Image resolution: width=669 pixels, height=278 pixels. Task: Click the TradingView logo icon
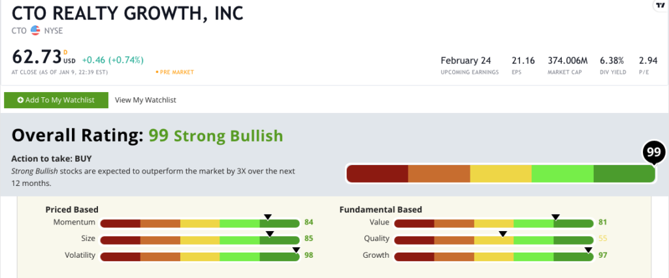(x=660, y=5)
